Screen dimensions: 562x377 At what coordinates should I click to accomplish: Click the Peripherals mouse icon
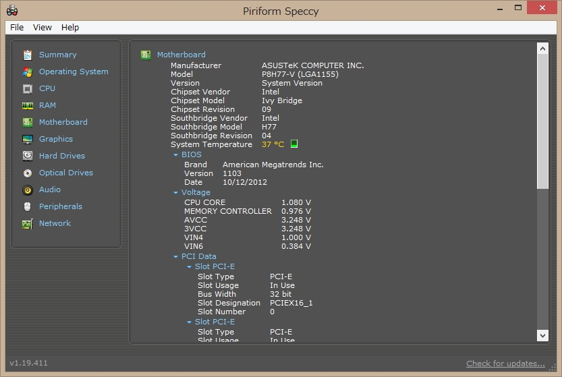point(28,206)
